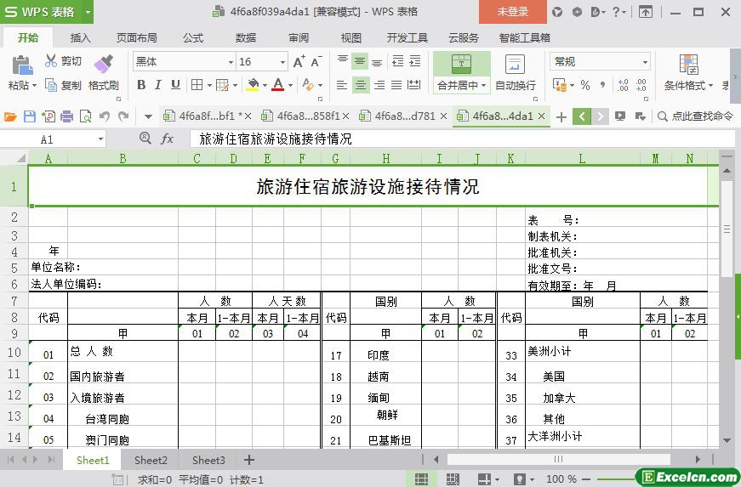This screenshot has height=487, width=741.
Task: Open the 插入 (Insert) ribbon tab
Action: pos(81,37)
